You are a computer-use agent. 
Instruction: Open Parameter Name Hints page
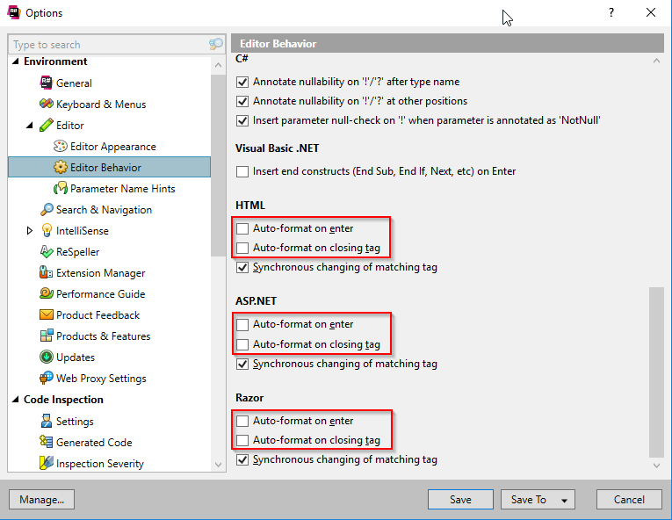point(123,189)
